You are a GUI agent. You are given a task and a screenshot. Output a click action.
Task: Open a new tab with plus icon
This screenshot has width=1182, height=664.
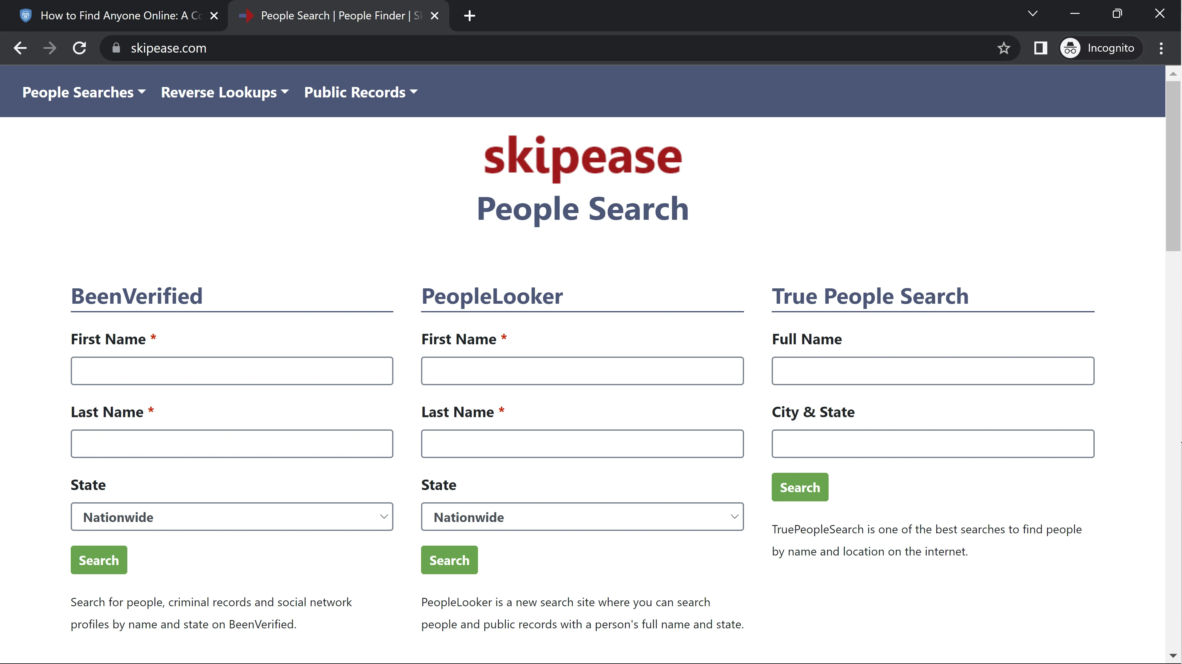[x=469, y=16]
